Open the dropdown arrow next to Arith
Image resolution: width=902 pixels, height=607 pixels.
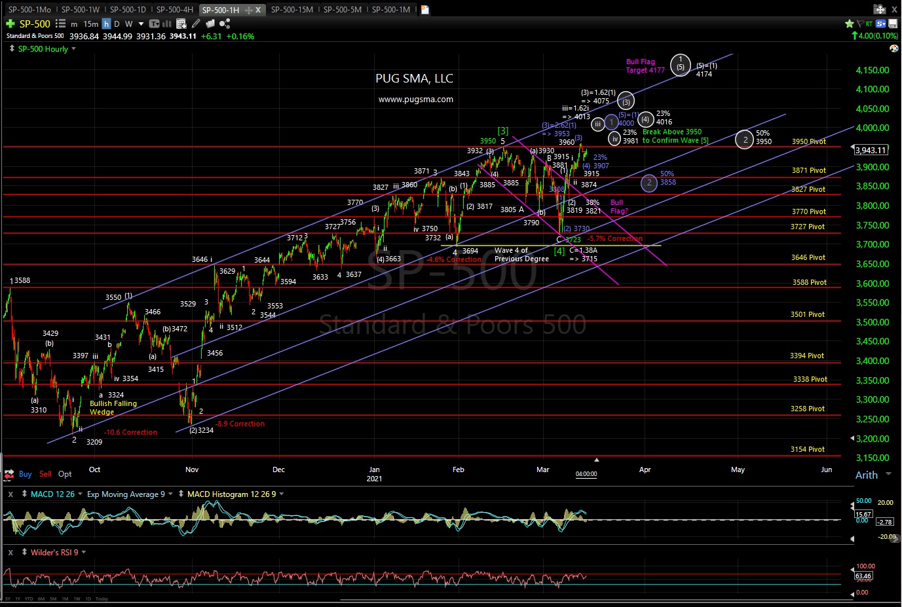click(888, 474)
